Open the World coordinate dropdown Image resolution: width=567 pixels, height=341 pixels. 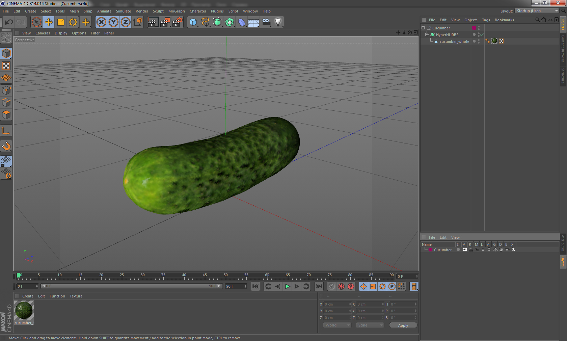[x=337, y=325]
